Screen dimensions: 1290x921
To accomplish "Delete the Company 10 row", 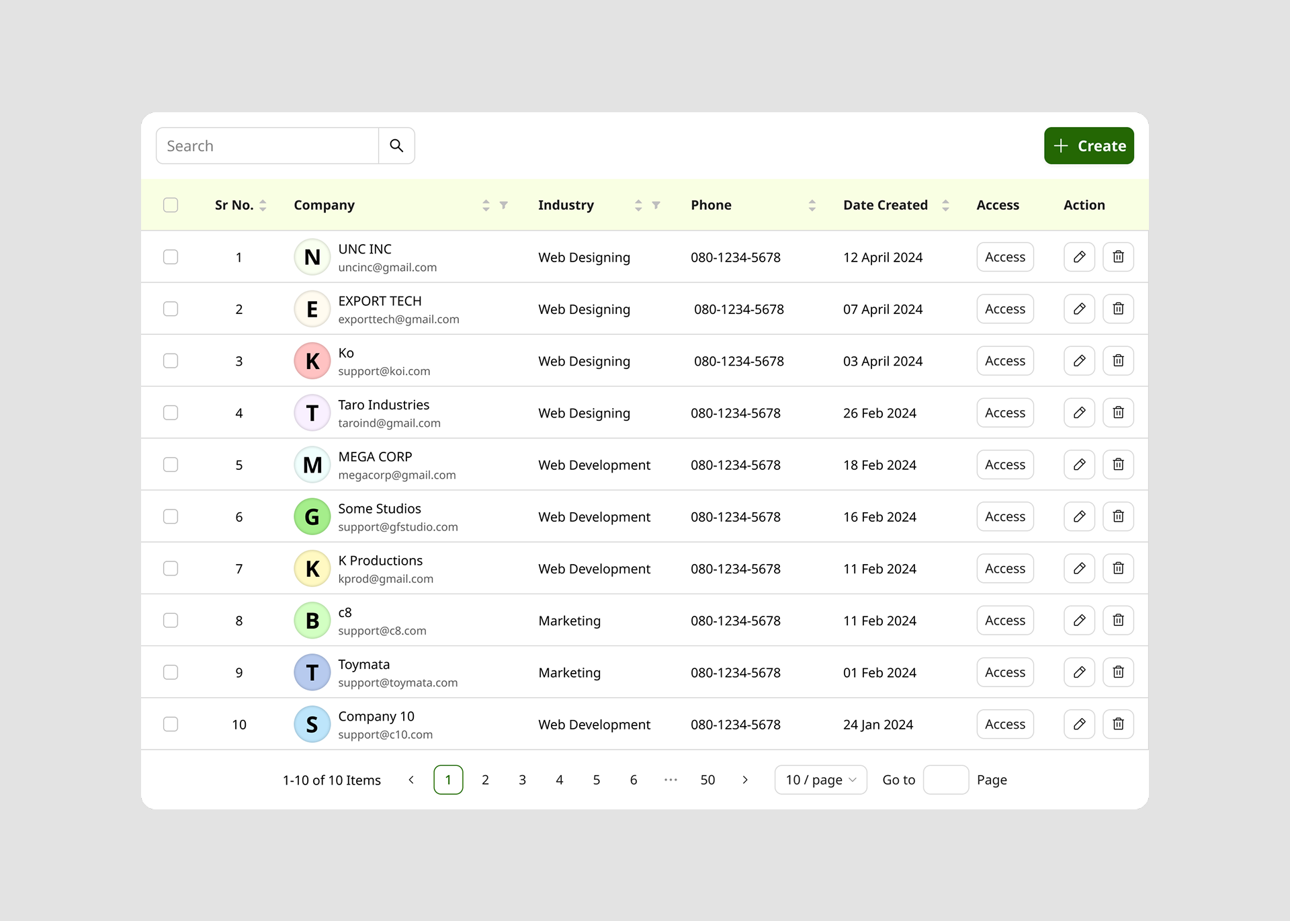I will point(1118,724).
